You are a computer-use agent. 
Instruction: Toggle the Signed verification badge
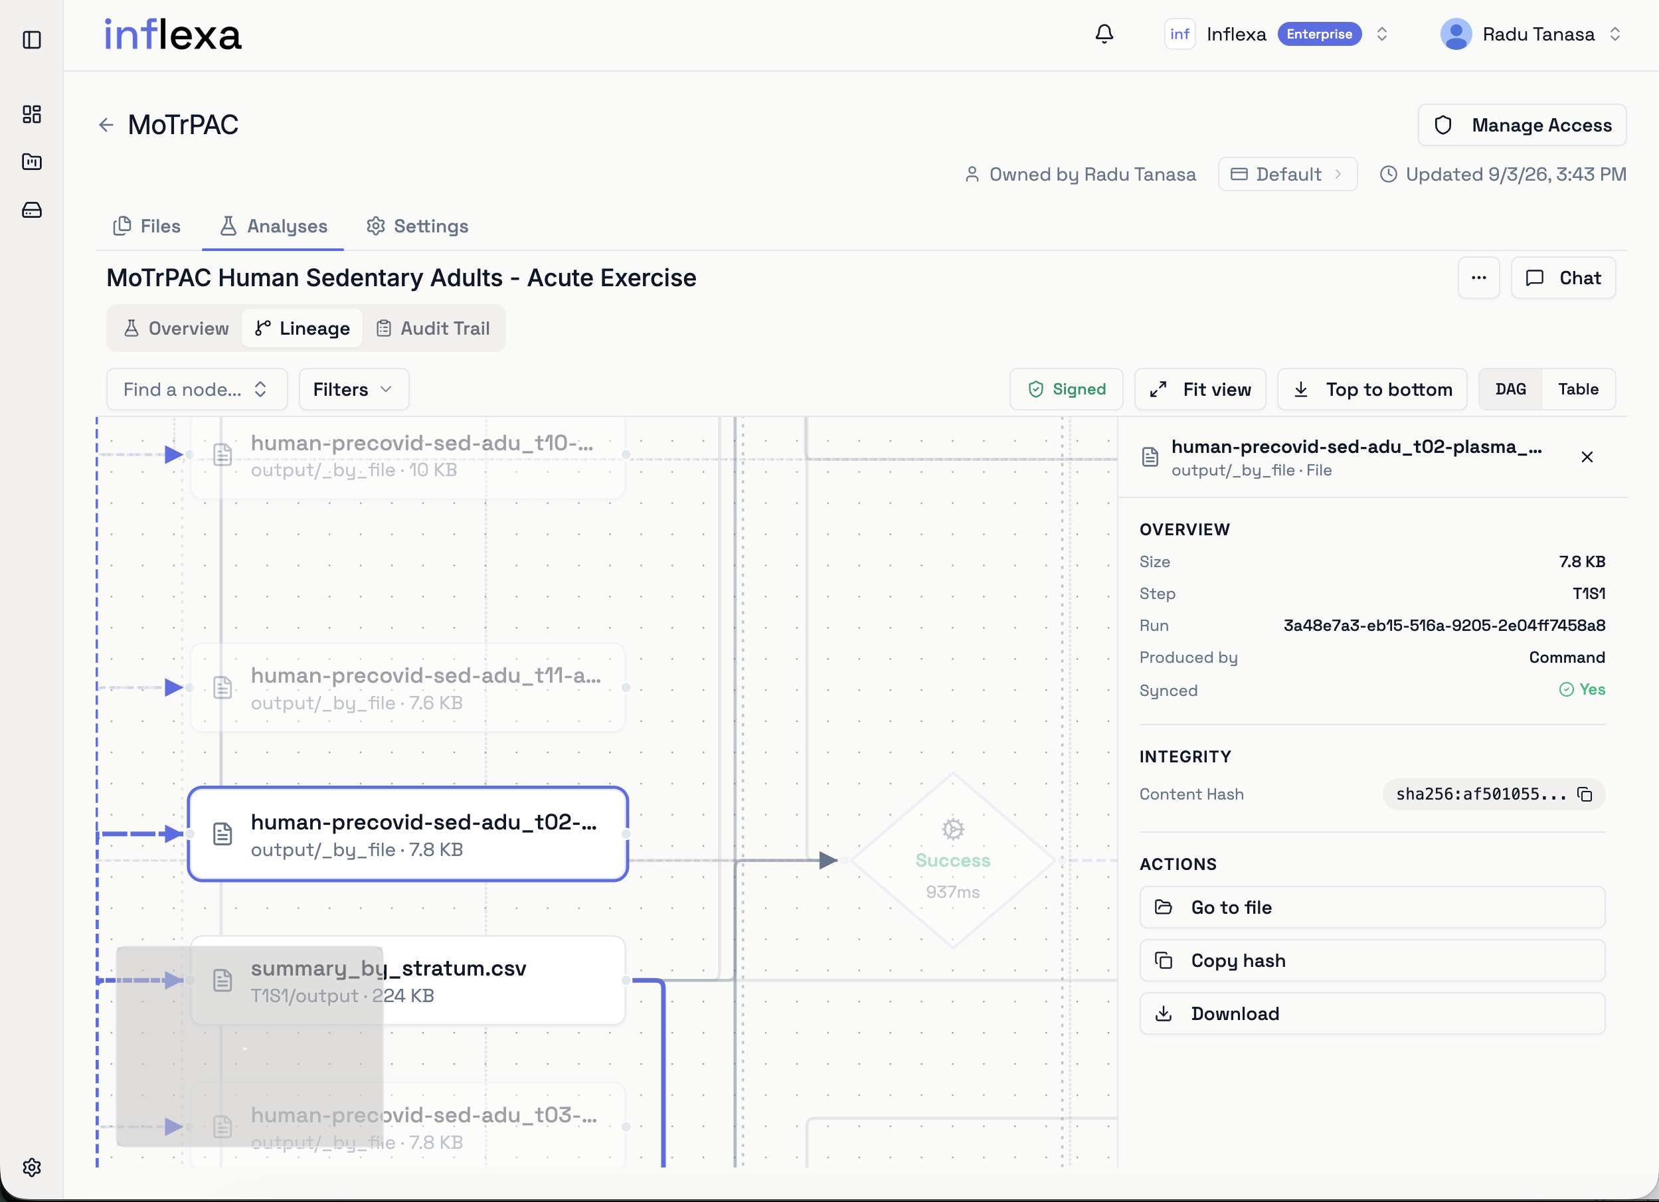pyautogui.click(x=1067, y=389)
